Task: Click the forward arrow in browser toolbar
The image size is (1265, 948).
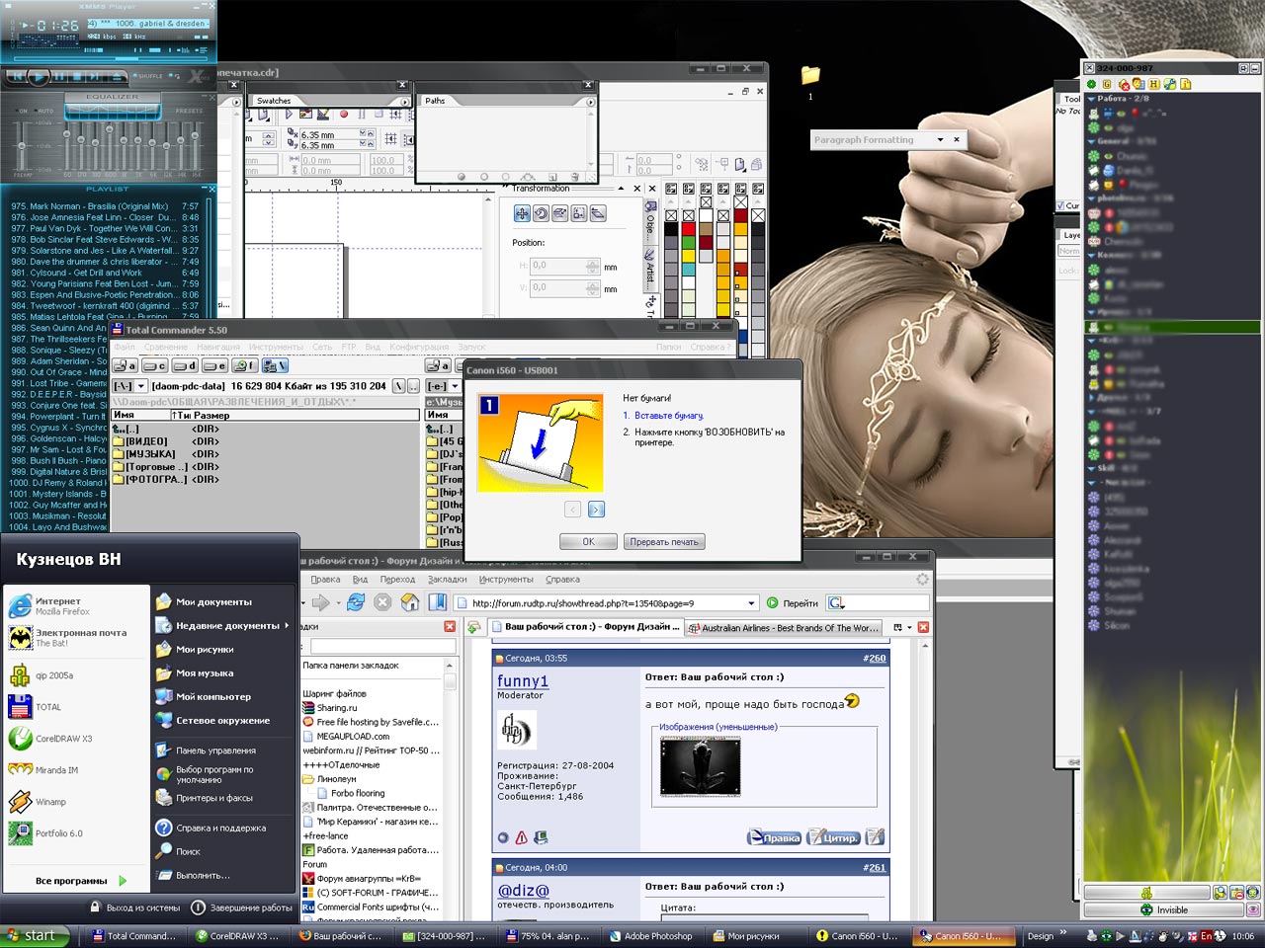Action: (321, 602)
